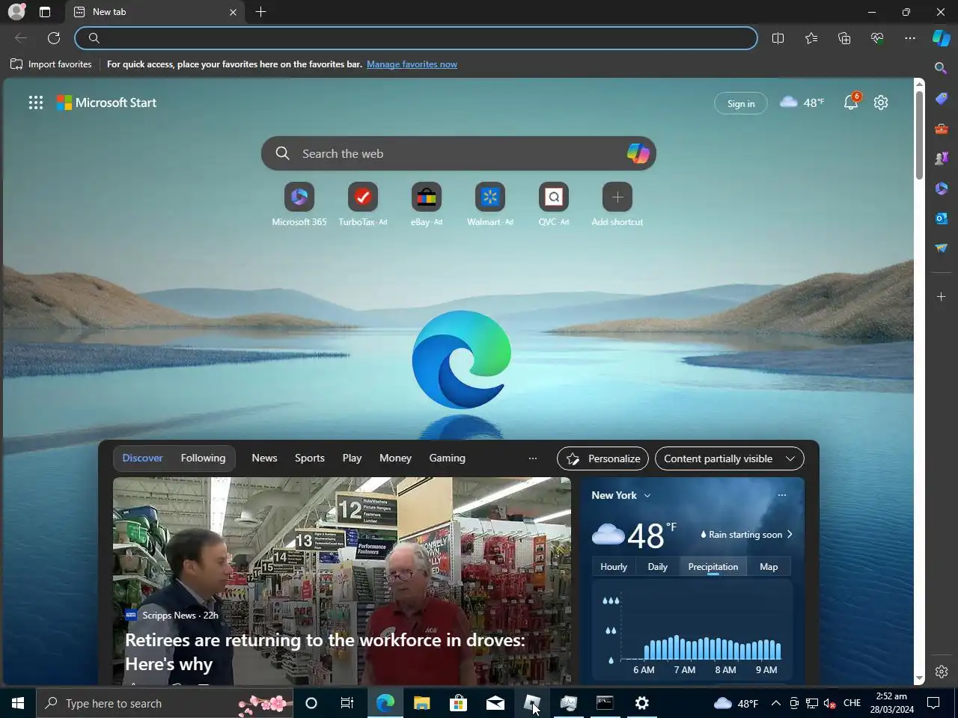Select the Money category
Image resolution: width=958 pixels, height=718 pixels.
395,458
